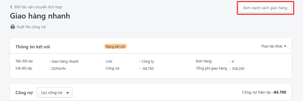Expand the Thao tác khác menu
Screen dimensions: 303x101
(273, 46)
